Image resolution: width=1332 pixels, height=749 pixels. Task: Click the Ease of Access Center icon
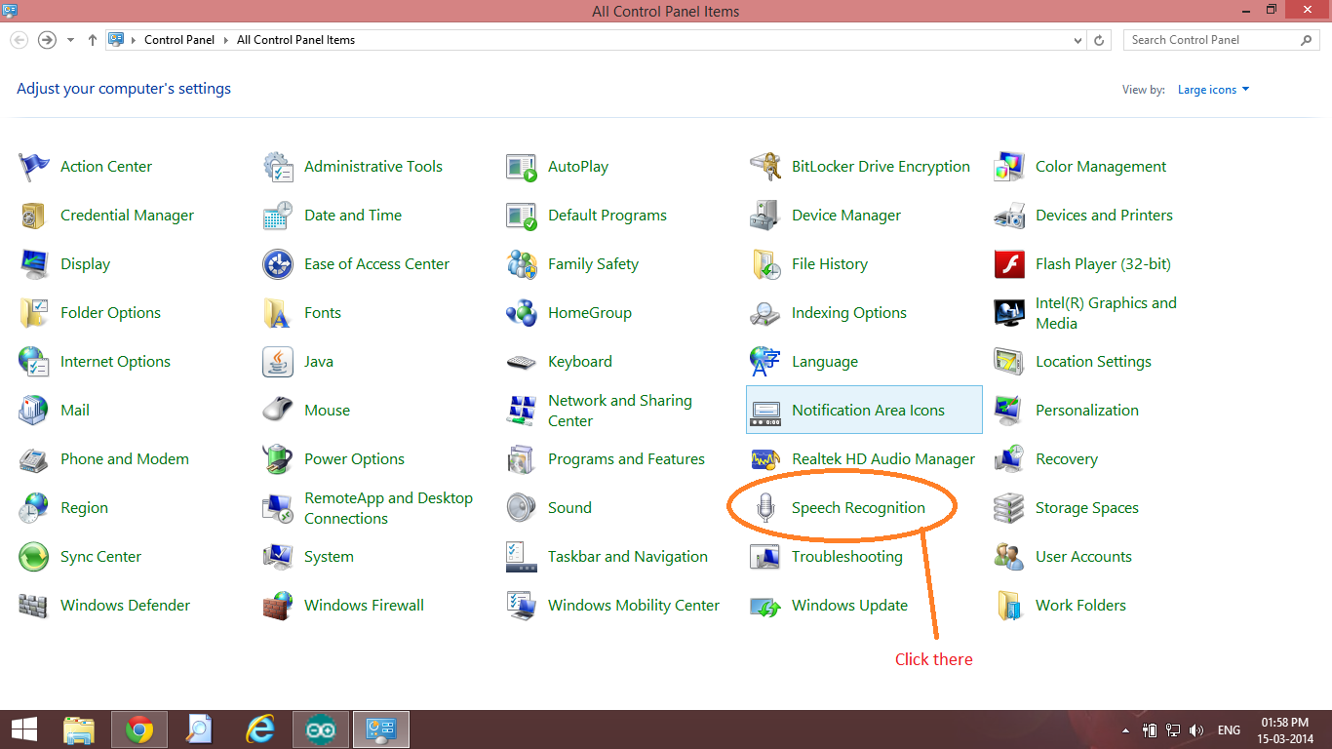(x=278, y=264)
